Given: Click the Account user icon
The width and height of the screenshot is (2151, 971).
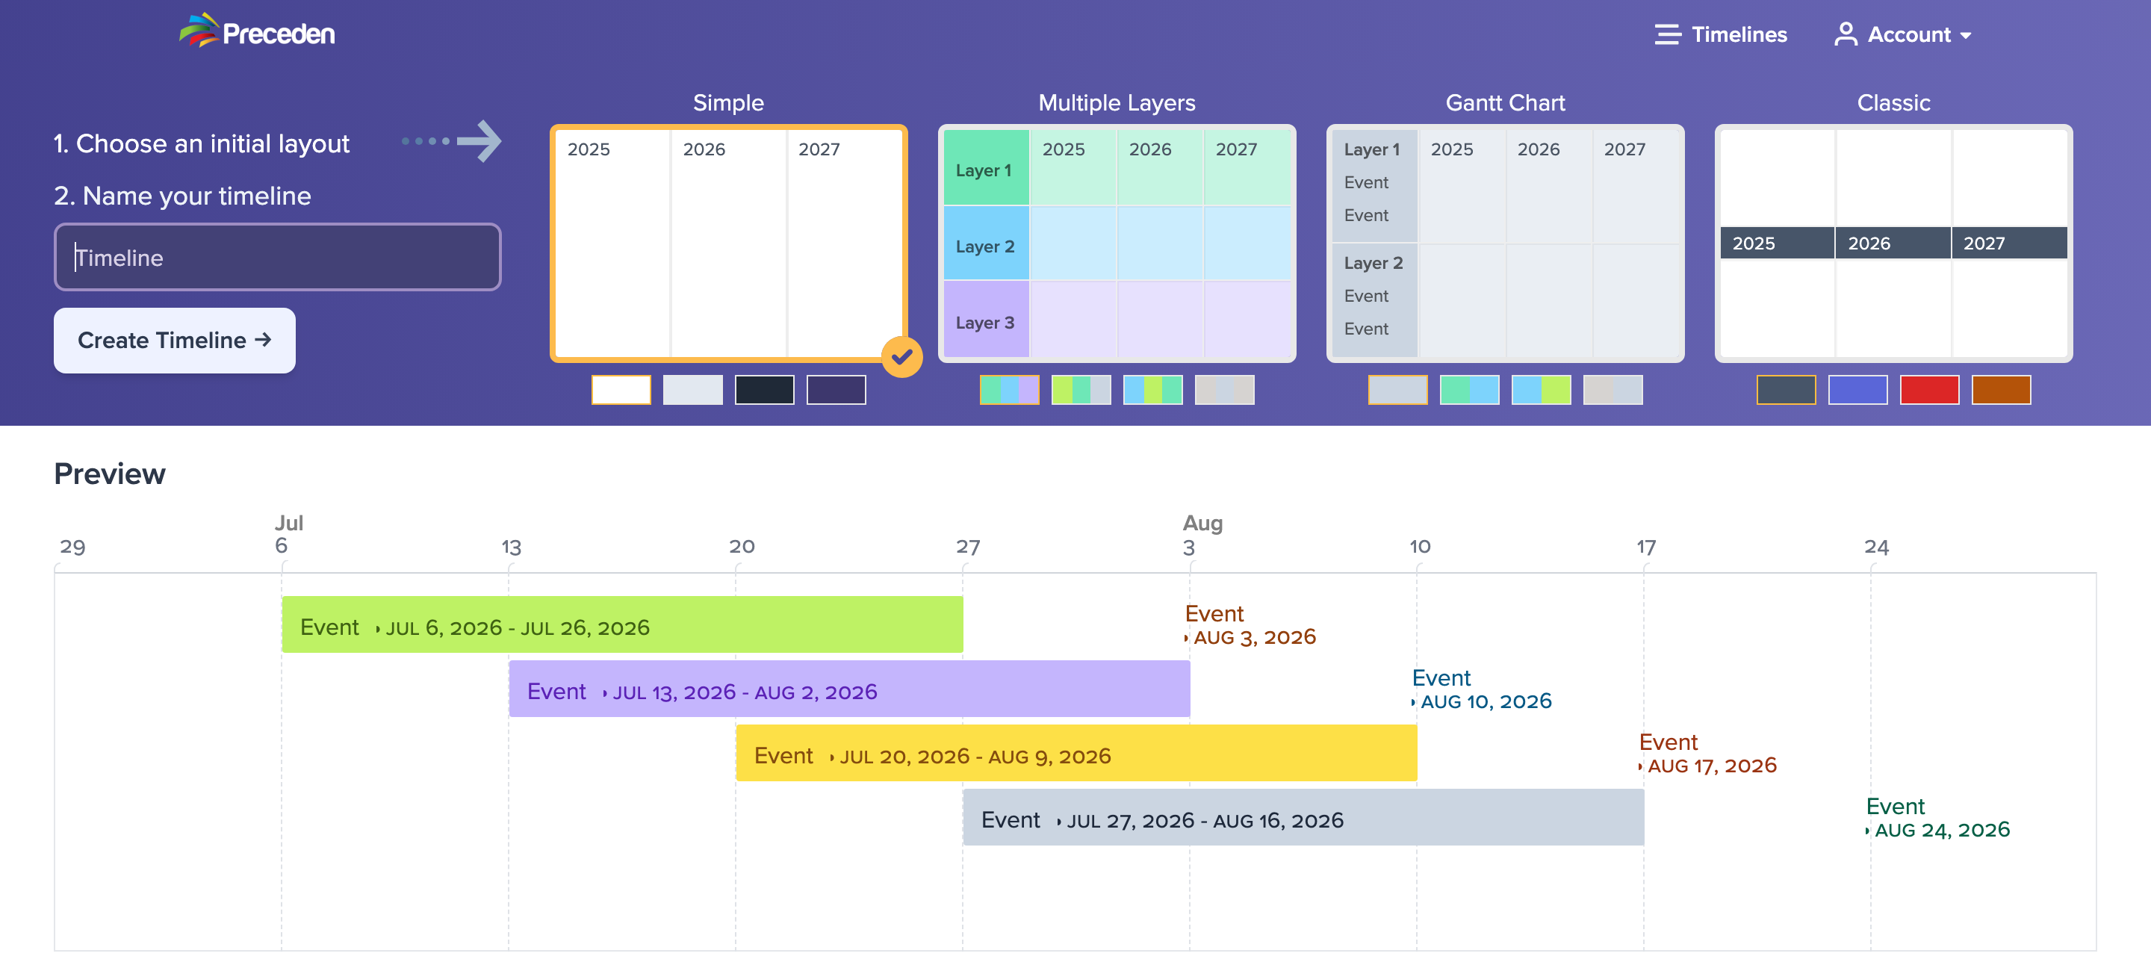Looking at the screenshot, I should [x=1846, y=34].
